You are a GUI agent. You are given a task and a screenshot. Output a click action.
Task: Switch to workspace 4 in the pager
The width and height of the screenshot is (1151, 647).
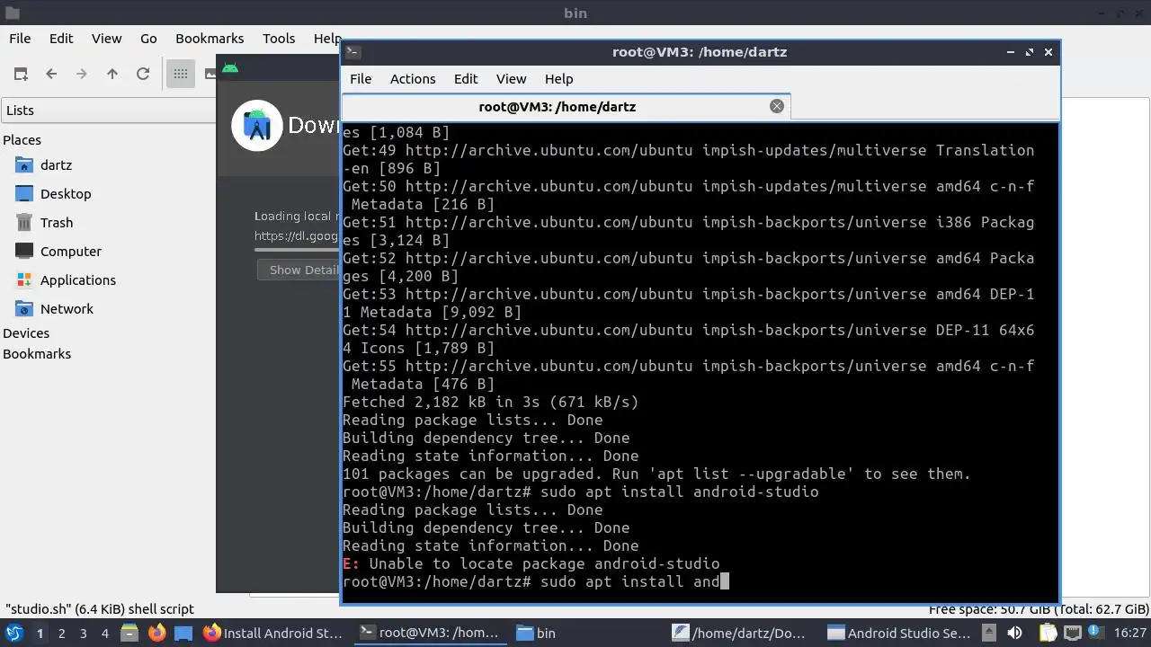pyautogui.click(x=104, y=633)
